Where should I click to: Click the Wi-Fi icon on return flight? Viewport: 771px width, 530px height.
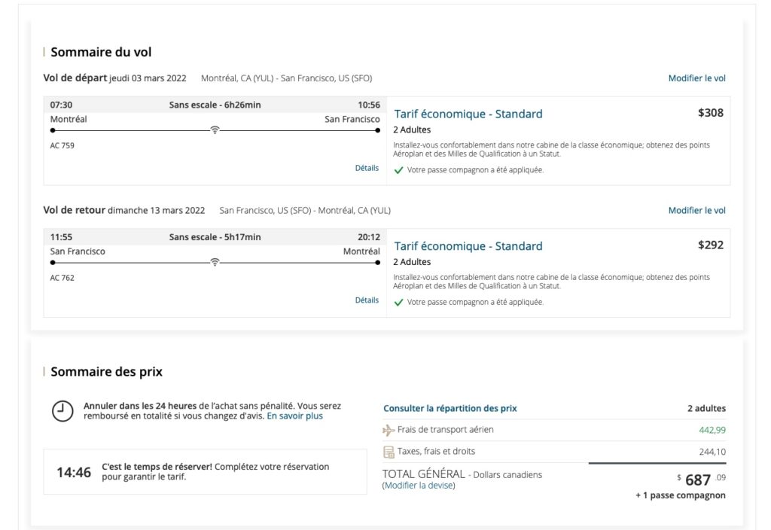(215, 263)
